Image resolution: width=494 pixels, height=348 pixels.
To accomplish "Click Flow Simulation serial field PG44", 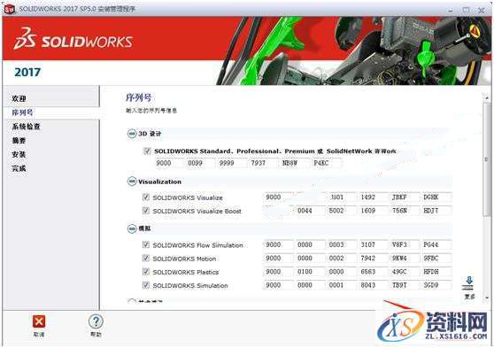I will (436, 244).
